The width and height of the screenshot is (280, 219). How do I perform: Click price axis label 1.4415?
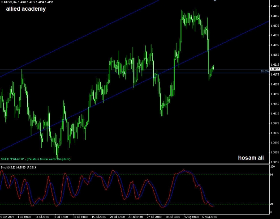[x=275, y=16]
